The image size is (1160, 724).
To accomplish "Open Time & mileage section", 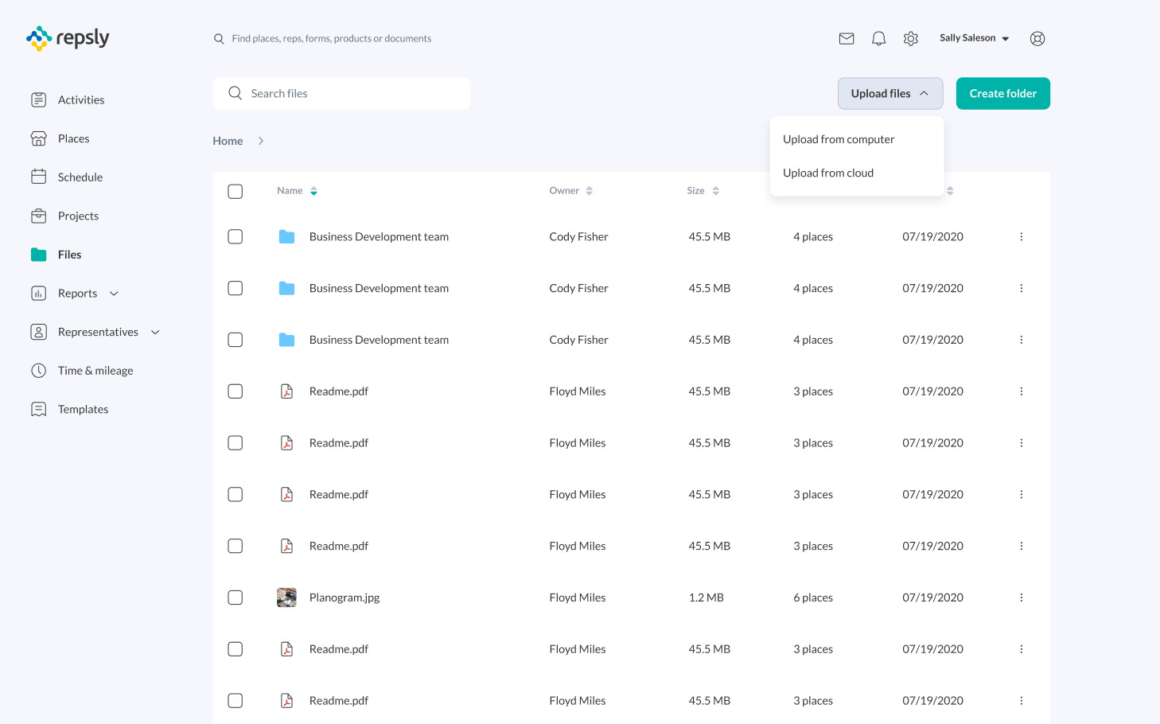I will click(95, 371).
